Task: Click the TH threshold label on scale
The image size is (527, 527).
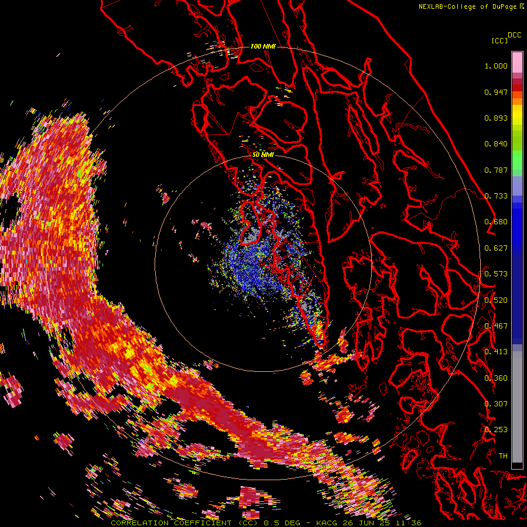Action: (x=503, y=456)
